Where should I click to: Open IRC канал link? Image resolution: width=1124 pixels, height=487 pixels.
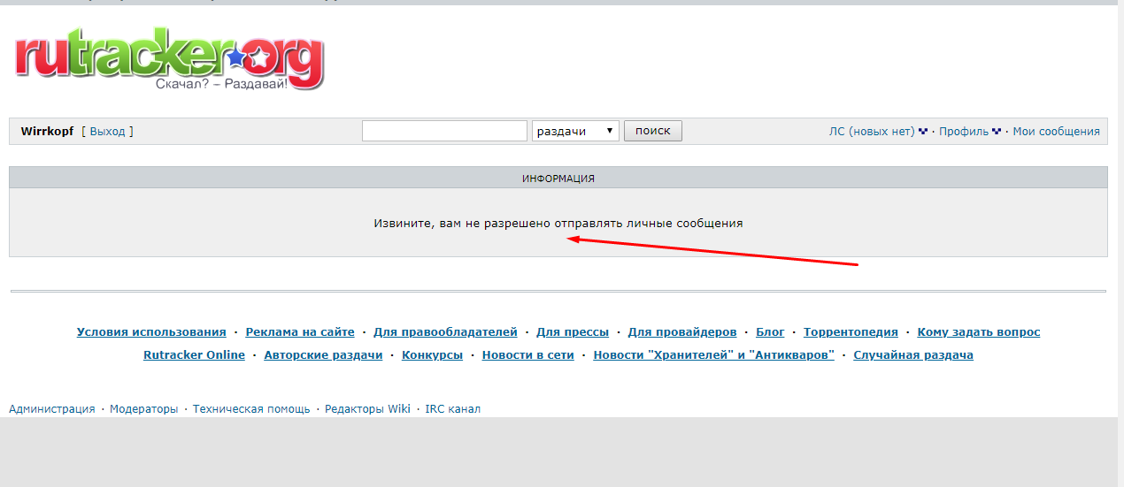[453, 409]
